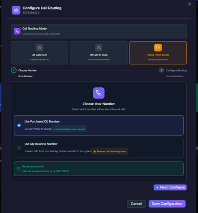Click the arrow icon on Next: Configure
Image resolution: width=198 pixels, height=213 pixels.
click(157, 187)
